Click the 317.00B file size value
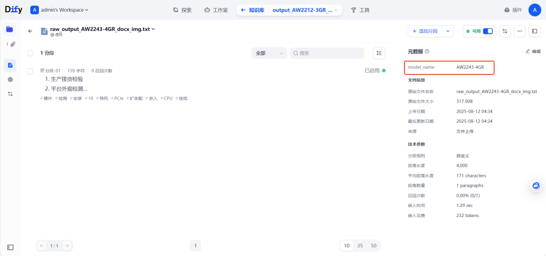This screenshot has width=546, height=256. click(x=465, y=101)
